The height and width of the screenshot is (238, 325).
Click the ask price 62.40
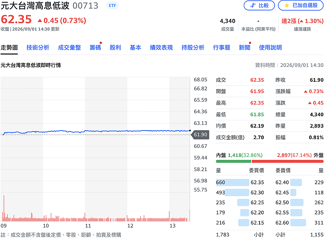coord(282,182)
